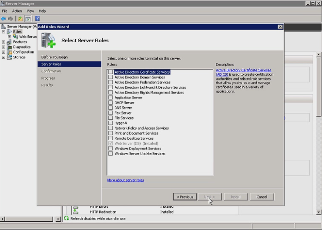This screenshot has width=322, height=230.
Task: Enable Active Directory Federation Services role
Action: [111, 82]
